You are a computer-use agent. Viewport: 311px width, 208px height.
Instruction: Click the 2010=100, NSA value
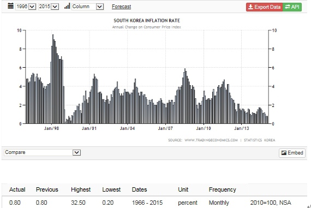(x=271, y=203)
